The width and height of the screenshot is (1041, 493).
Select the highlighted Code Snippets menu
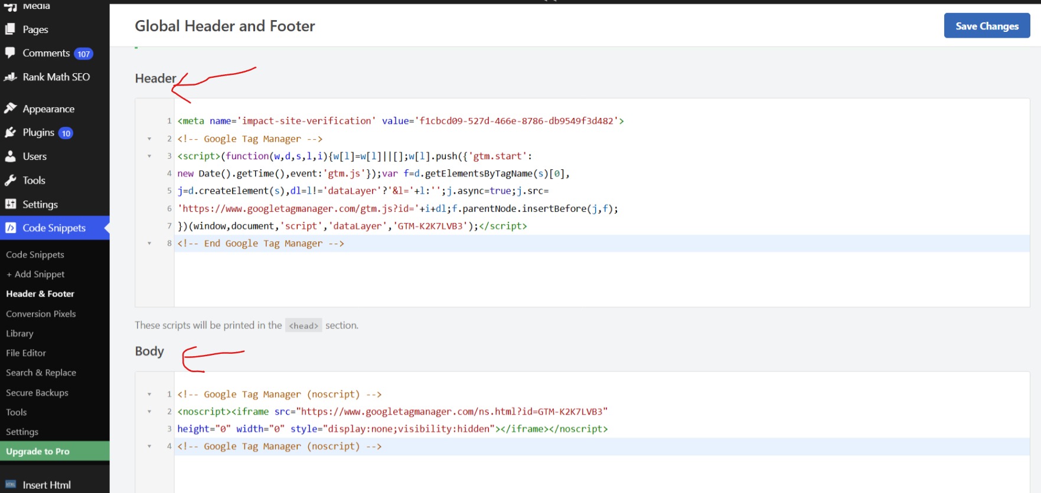(x=54, y=228)
